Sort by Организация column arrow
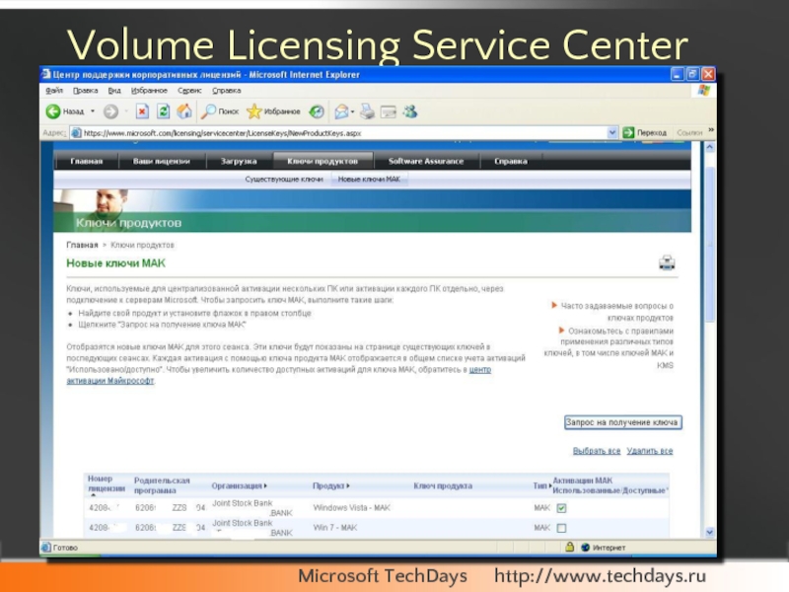 (265, 485)
